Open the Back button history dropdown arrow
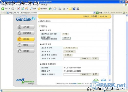 click(9, 9)
